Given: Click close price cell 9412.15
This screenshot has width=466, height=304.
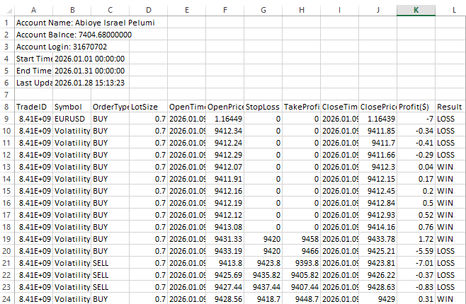Looking at the screenshot, I should (377, 179).
